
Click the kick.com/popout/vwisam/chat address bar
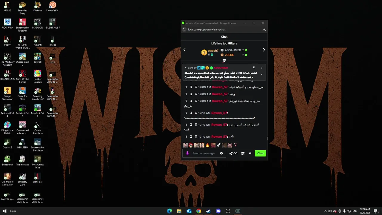coord(207,30)
